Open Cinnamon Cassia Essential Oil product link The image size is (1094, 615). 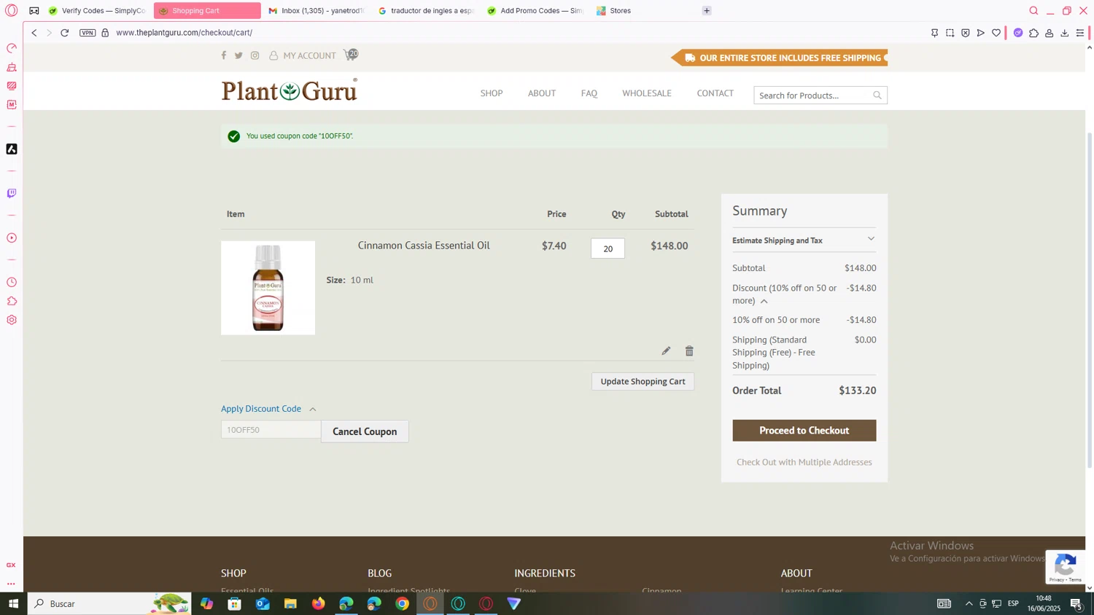(424, 246)
